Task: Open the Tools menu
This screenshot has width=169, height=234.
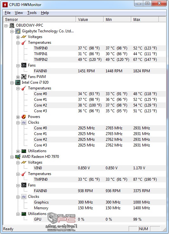Action: (32, 13)
